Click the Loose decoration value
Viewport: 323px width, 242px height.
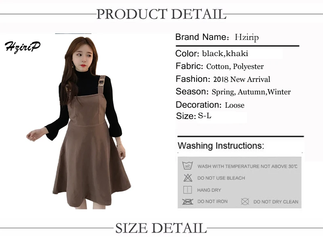click(235, 105)
